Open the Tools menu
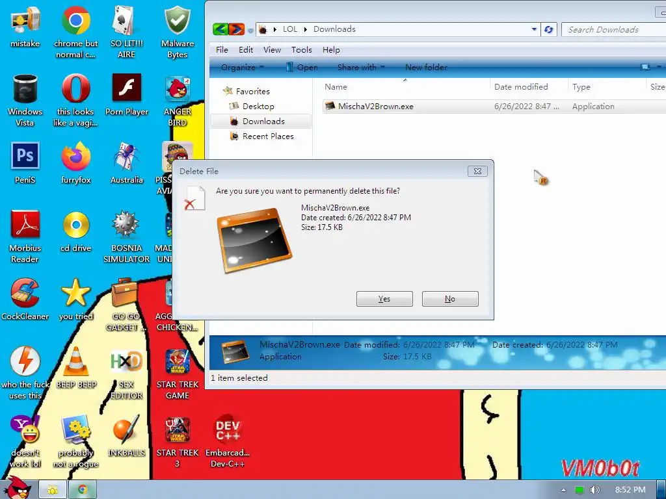The height and width of the screenshot is (499, 666). (302, 49)
